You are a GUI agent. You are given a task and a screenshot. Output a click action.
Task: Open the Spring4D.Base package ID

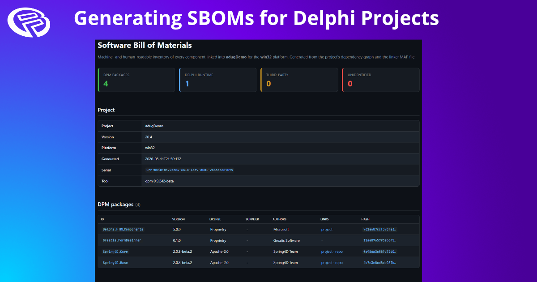[115, 263]
